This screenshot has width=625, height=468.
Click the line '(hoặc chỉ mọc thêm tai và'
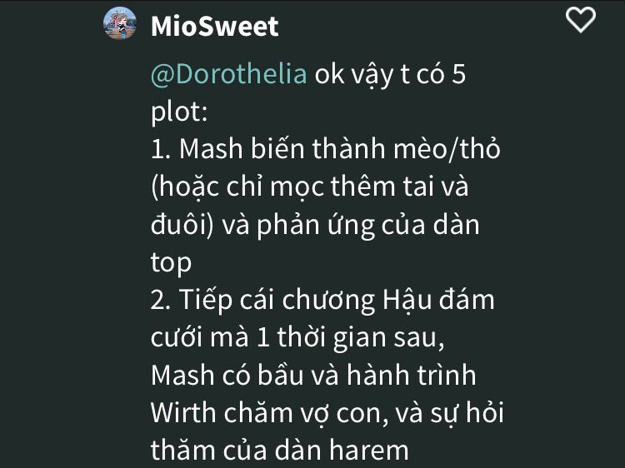pyautogui.click(x=310, y=187)
